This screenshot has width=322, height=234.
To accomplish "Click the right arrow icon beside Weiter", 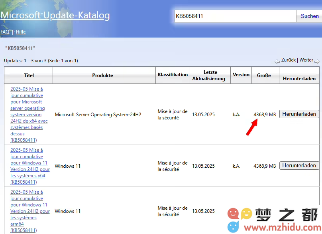I will [317, 61].
